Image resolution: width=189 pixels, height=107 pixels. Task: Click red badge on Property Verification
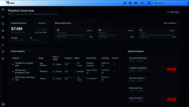point(172,69)
